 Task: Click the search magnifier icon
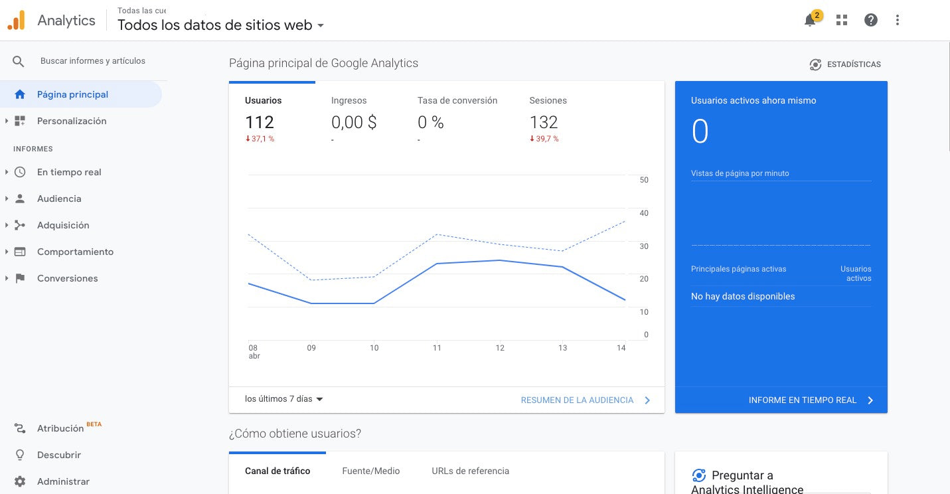[x=19, y=61]
